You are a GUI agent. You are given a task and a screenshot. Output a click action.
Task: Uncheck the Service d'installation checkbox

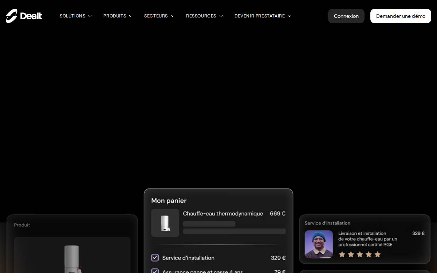coord(155,258)
